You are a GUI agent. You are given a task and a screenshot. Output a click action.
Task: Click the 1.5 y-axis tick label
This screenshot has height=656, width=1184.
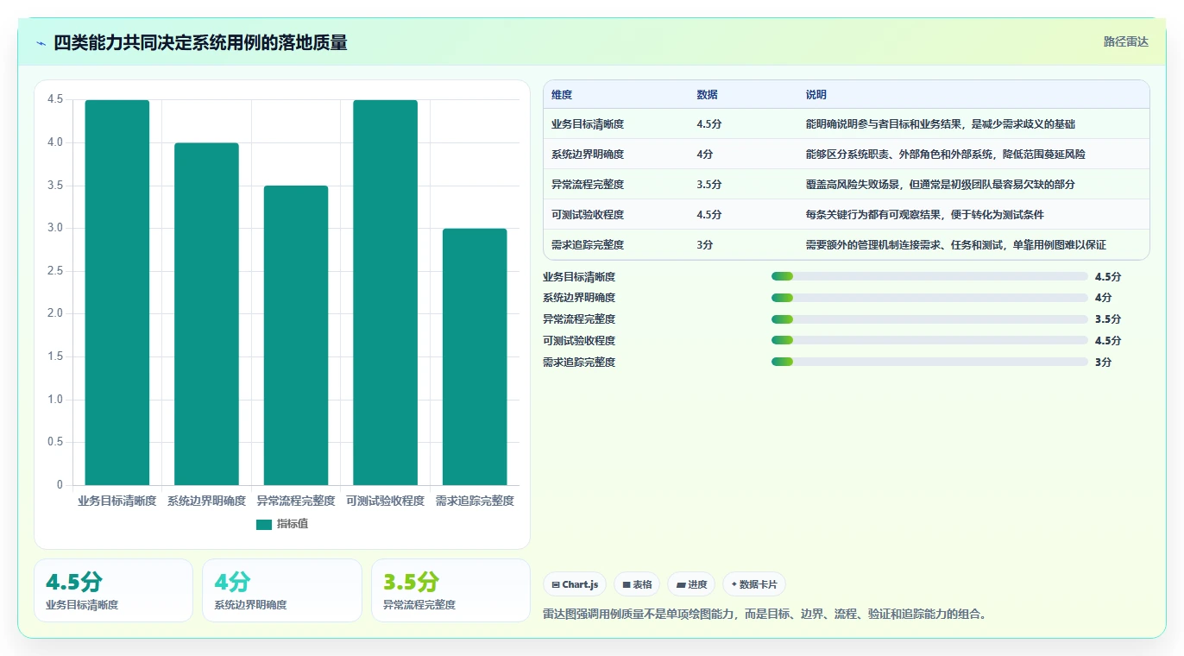click(x=55, y=356)
